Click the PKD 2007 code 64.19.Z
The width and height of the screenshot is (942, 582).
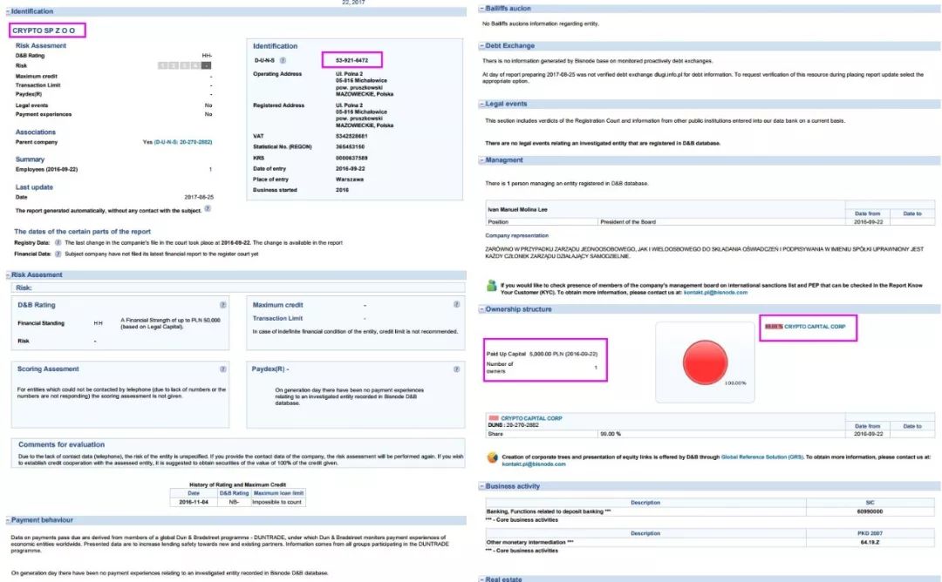coord(870,543)
